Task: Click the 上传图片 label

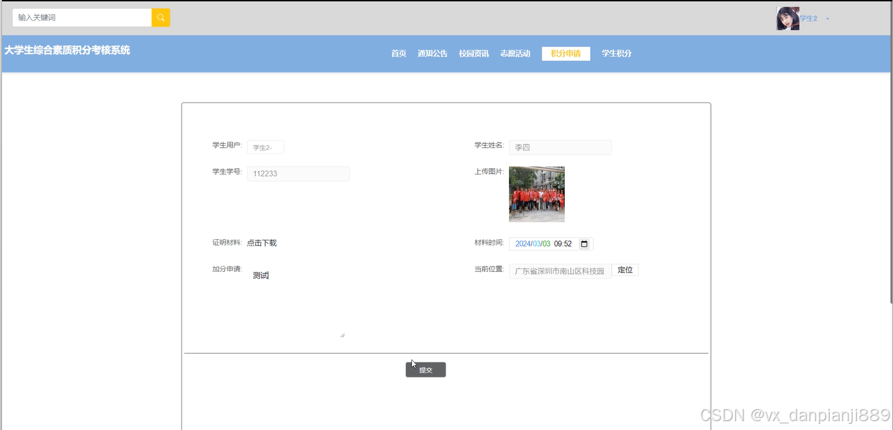Action: coord(489,172)
